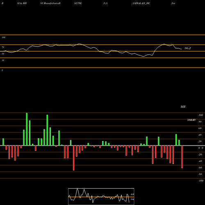
Task: Click the "SI & MR" header label
Action: 22,3
